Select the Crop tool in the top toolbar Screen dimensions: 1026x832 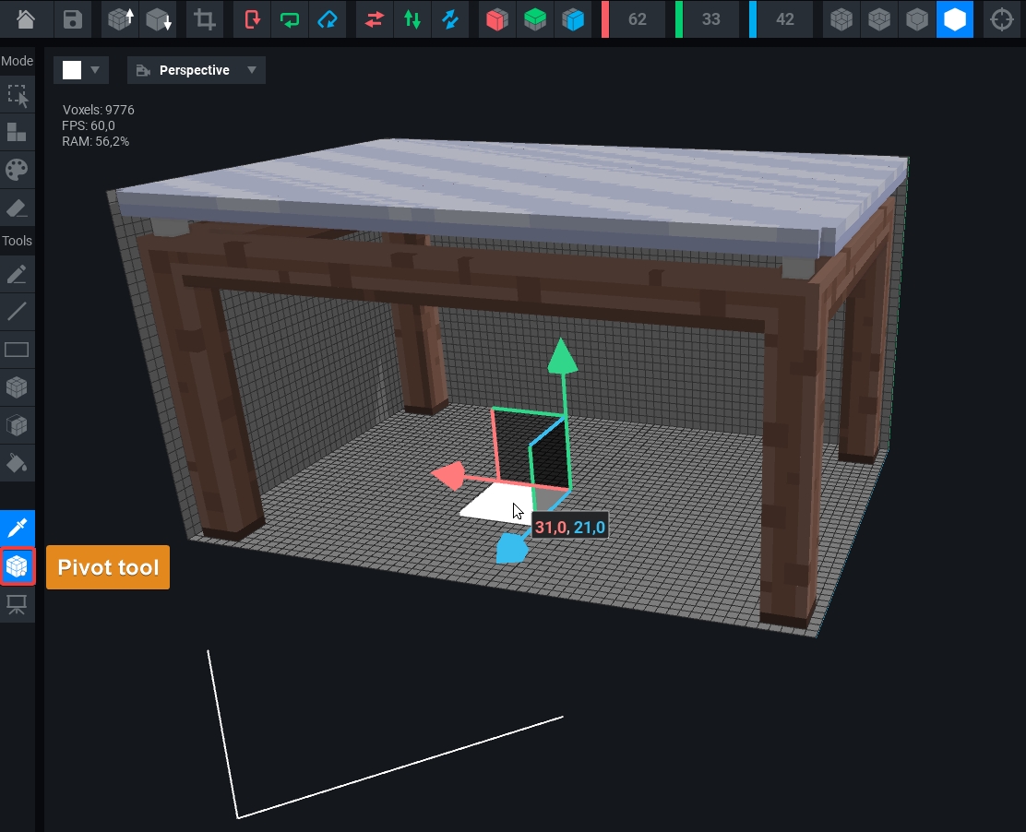point(205,19)
